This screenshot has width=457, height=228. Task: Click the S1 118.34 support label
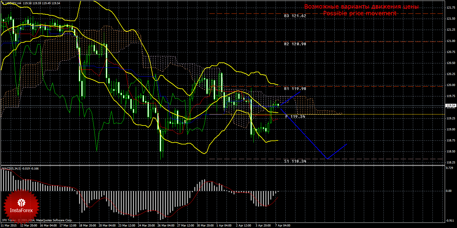coord(295,161)
